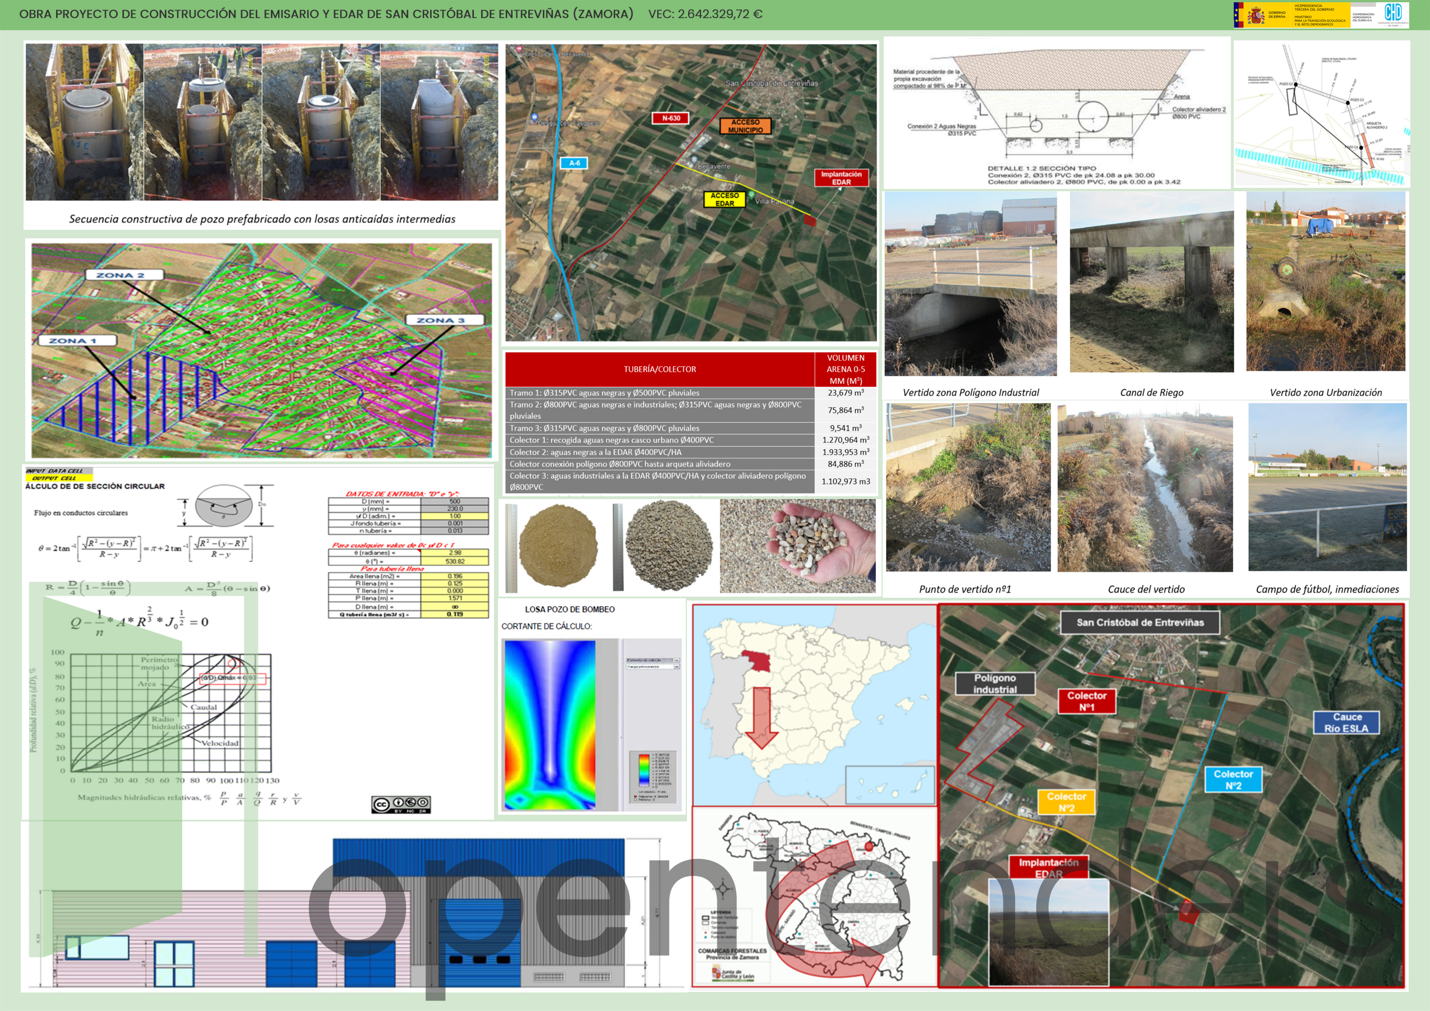The width and height of the screenshot is (1430, 1011).
Task: Click the 'Campo de fútbol, inmediaciones' photo
Action: click(x=1327, y=487)
